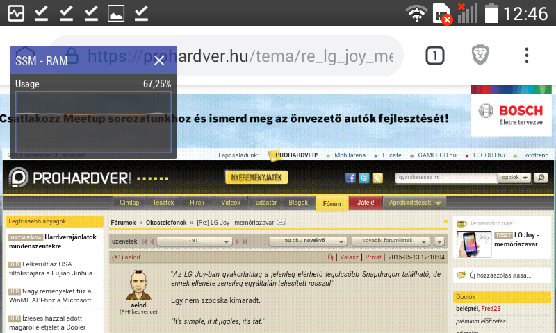
Task: Open the Bosch advertisement banner
Action: pyautogui.click(x=511, y=110)
